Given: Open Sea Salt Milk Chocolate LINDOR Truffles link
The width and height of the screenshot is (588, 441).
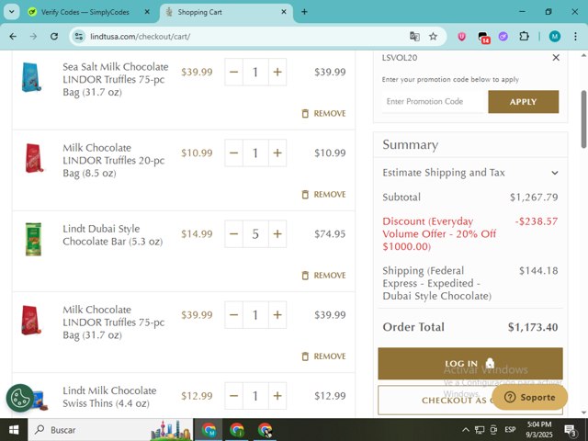Looking at the screenshot, I should click(x=116, y=80).
